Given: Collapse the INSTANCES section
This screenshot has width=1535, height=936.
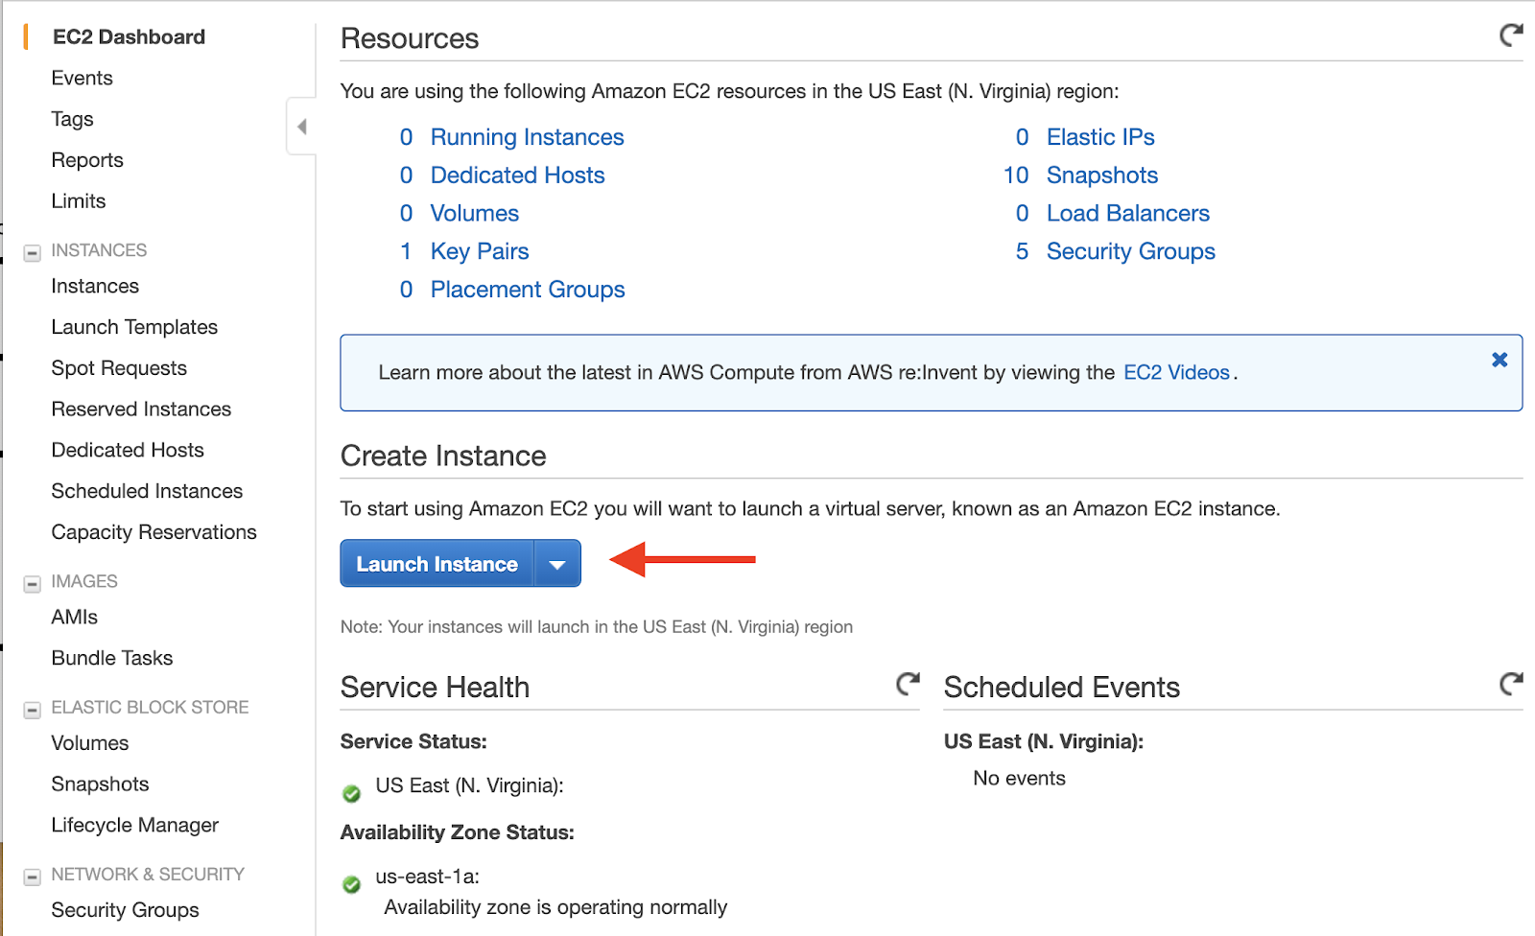Looking at the screenshot, I should tap(32, 253).
